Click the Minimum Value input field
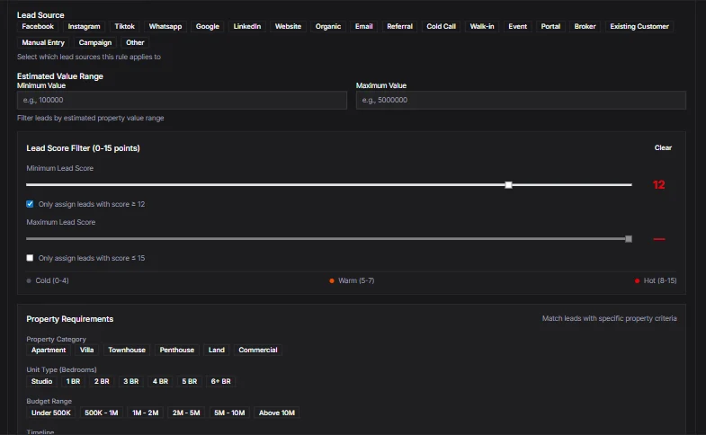This screenshot has width=706, height=435. click(x=182, y=101)
